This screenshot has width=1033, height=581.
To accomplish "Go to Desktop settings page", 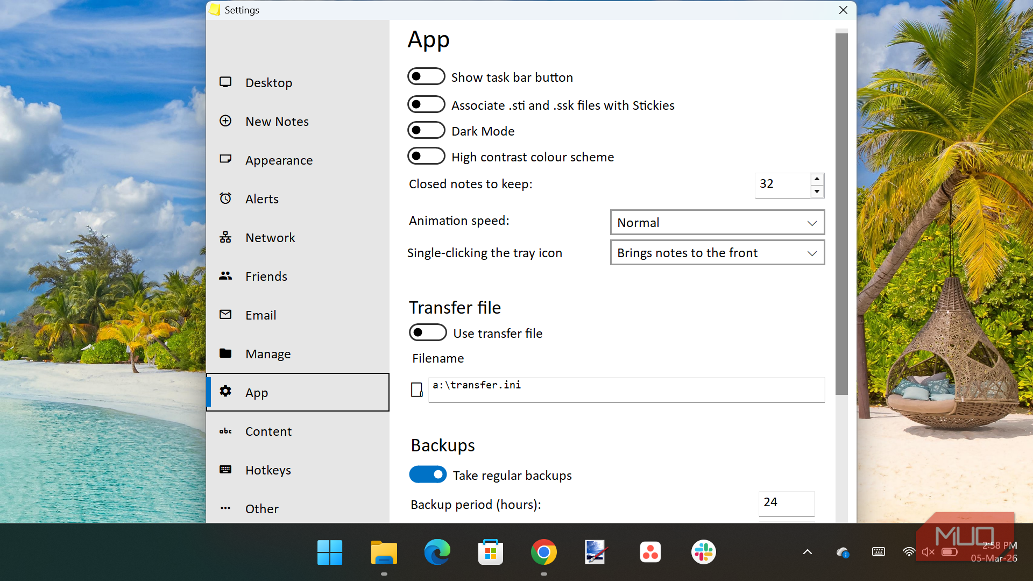I will coord(298,83).
